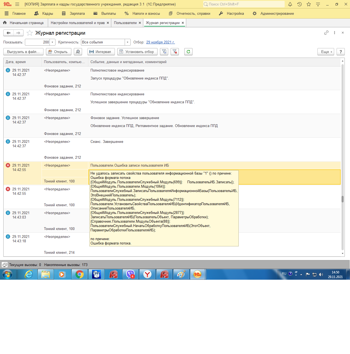Screen dimensions: 350x354
Task: Click the Критичность Все события field
Action: point(103,42)
